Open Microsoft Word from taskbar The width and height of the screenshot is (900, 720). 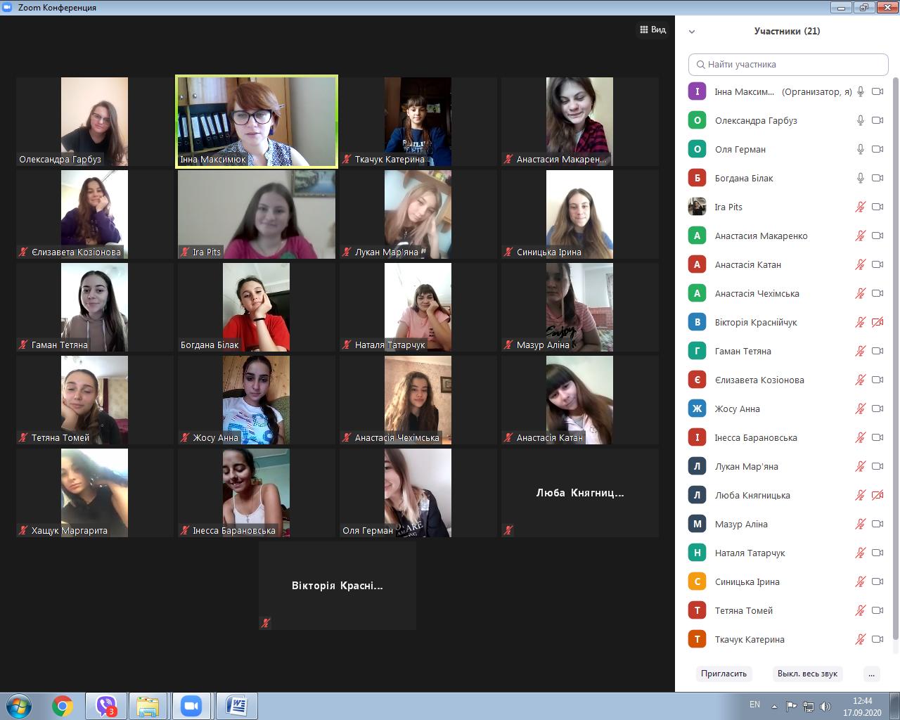[237, 706]
